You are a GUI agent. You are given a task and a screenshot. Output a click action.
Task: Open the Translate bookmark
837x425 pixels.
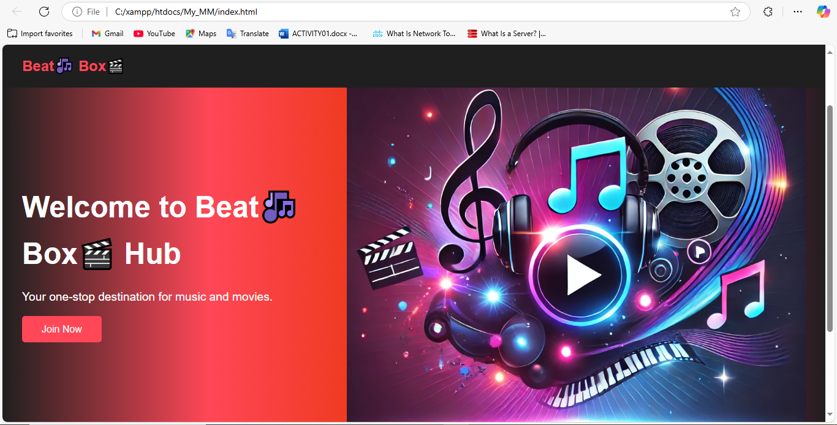click(x=248, y=34)
